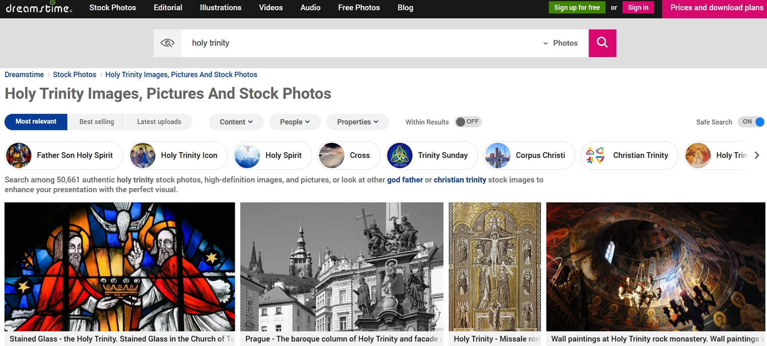
Task: Click the visual search eye icon
Action: point(167,43)
